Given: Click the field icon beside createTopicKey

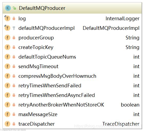Looking at the screenshot, I should (x=7, y=47).
